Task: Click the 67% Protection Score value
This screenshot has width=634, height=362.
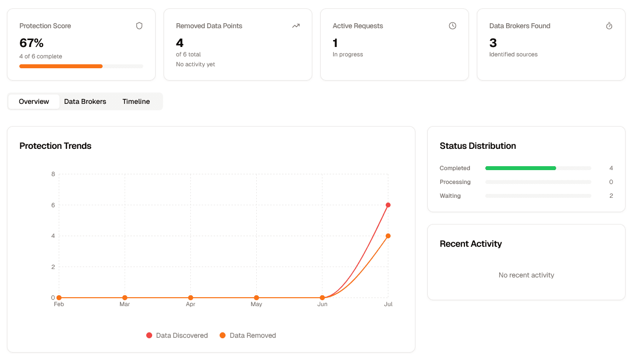Action: pyautogui.click(x=32, y=43)
